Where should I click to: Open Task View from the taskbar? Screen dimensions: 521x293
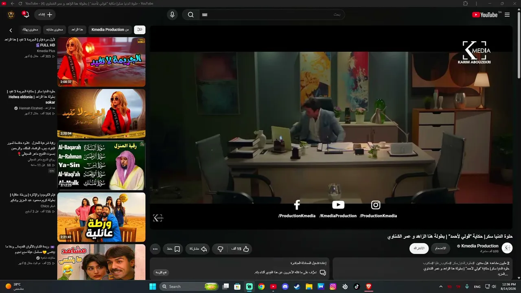(225, 286)
